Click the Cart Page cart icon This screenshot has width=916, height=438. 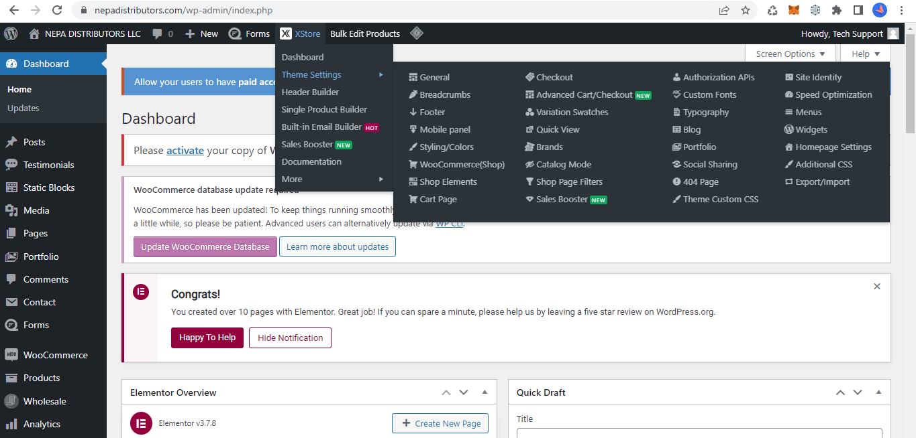[413, 199]
